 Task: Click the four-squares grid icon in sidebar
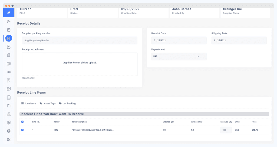click(9, 139)
